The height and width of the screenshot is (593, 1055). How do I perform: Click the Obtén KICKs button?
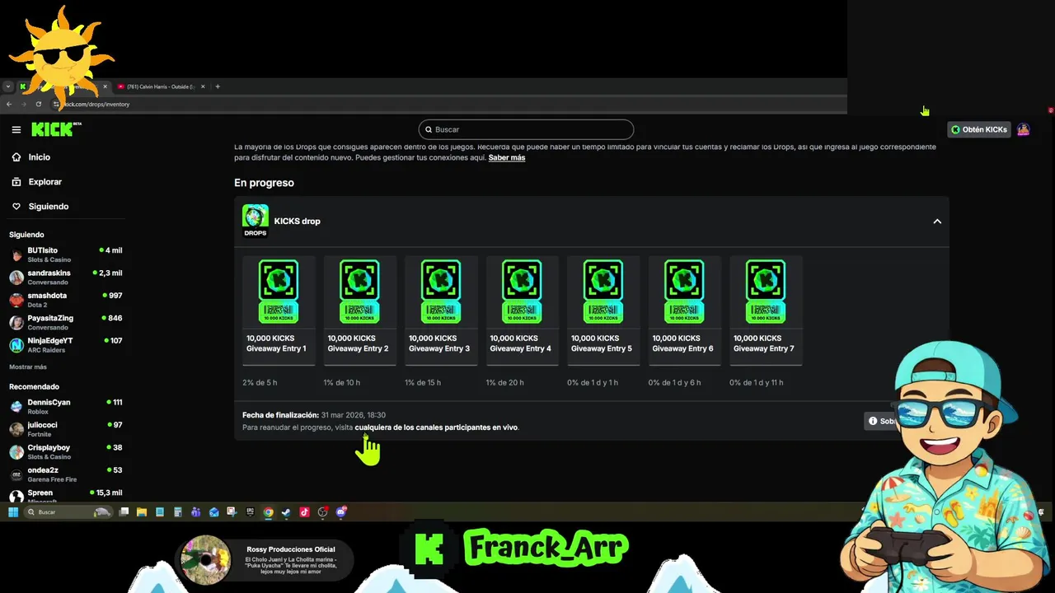pyautogui.click(x=979, y=129)
